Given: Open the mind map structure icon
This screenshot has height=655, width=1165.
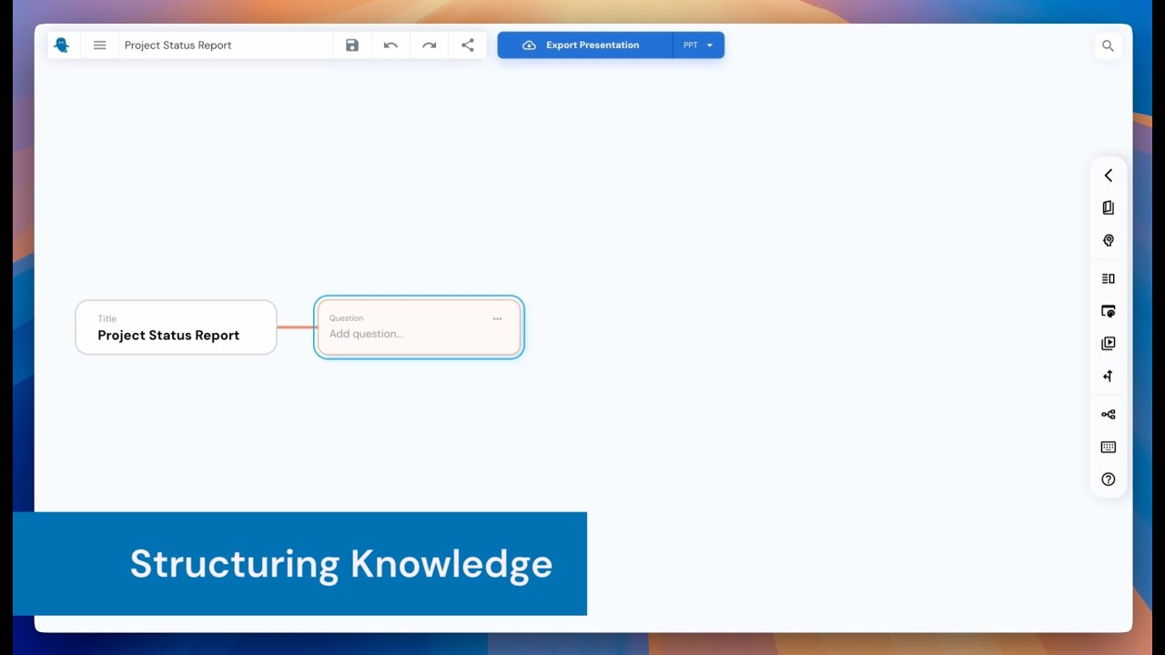Looking at the screenshot, I should click(1108, 414).
